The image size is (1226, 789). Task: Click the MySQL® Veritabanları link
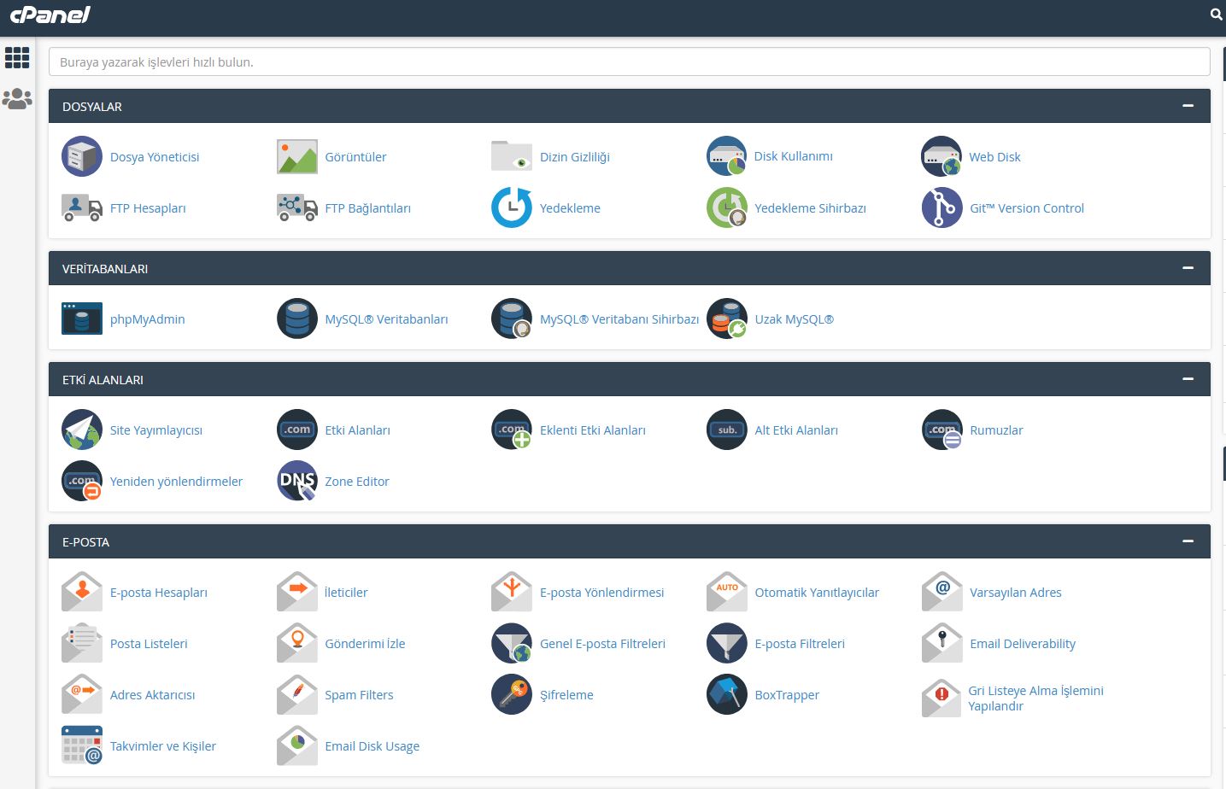point(386,319)
